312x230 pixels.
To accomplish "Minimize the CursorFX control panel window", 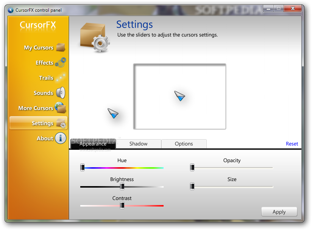I will pyautogui.click(x=268, y=9).
